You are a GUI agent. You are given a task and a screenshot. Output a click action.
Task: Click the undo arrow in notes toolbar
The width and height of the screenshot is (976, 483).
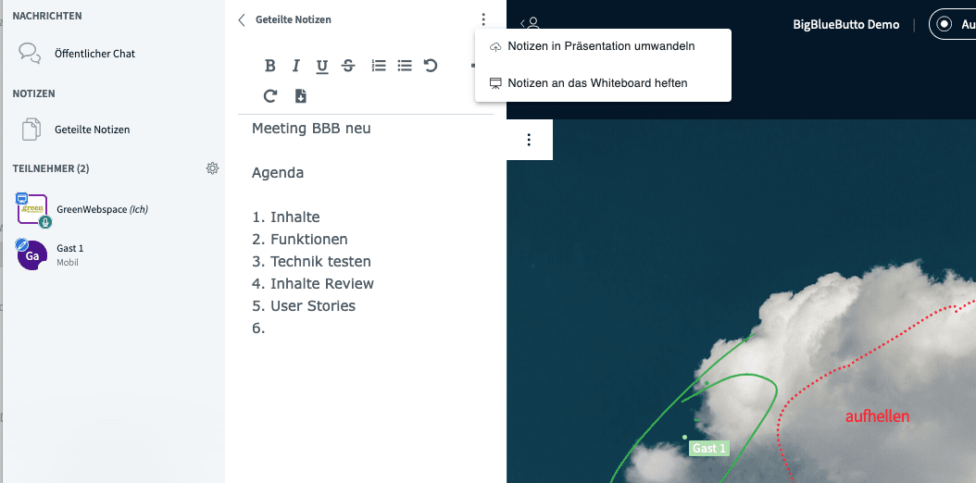tap(431, 66)
